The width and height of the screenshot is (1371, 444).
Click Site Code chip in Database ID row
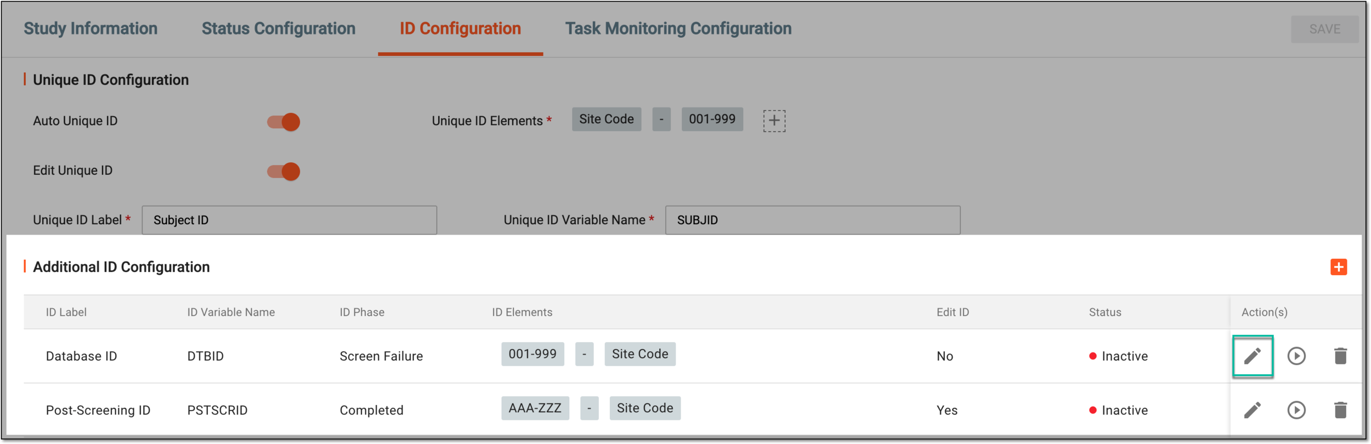tap(640, 354)
